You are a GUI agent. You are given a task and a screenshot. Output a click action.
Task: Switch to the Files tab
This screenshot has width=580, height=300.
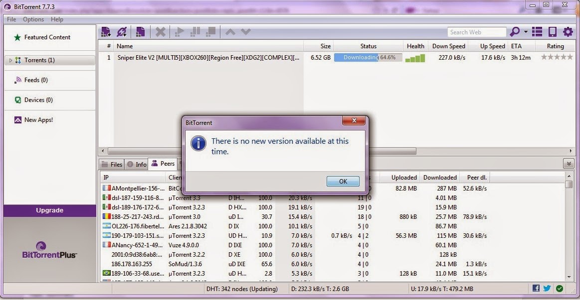click(x=112, y=164)
